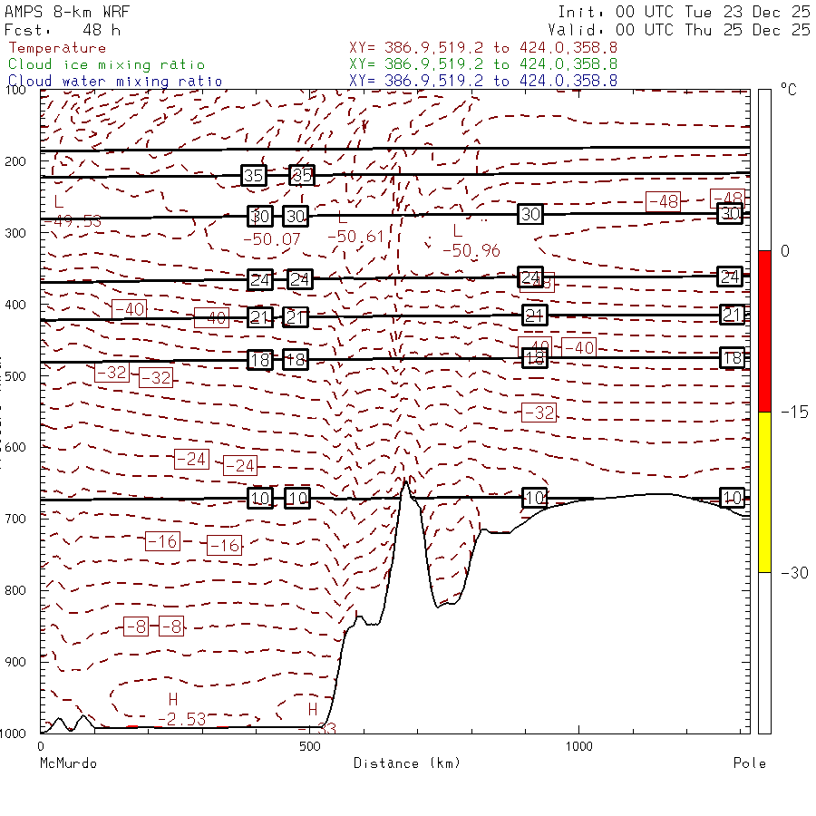Click the -15 color bar tick label
816x816 pixels.
(x=795, y=413)
